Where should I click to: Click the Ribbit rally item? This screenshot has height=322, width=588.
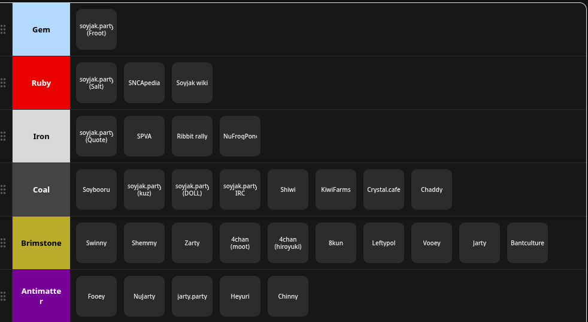pos(192,136)
